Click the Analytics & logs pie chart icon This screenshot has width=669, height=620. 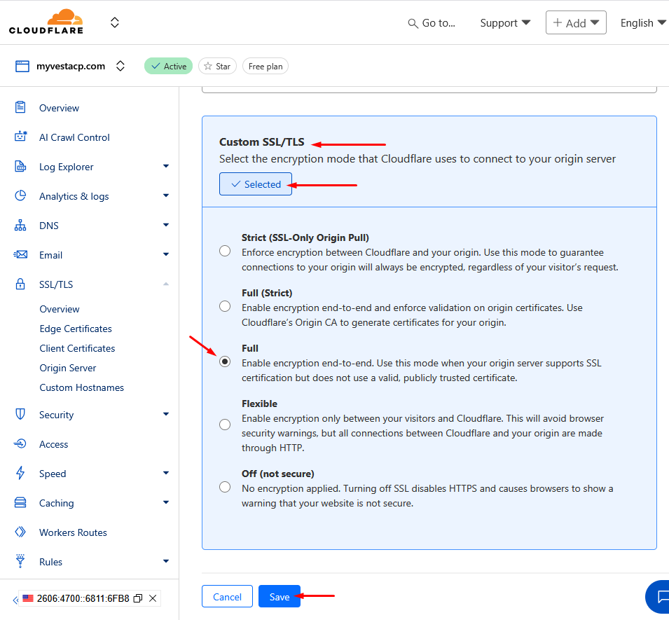(20, 195)
